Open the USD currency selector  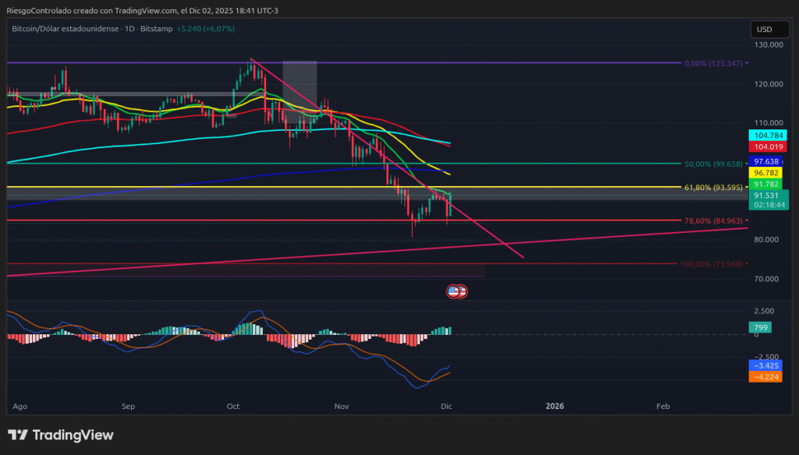(764, 30)
